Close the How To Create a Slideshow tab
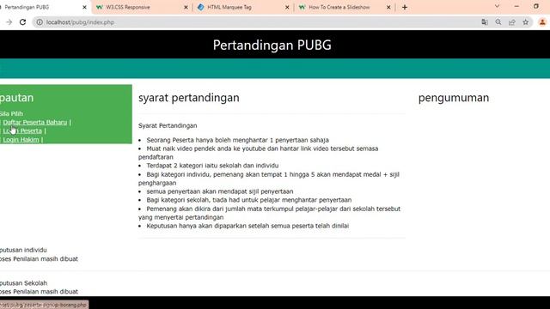Viewport: 550px width, 309px height. coord(388,7)
